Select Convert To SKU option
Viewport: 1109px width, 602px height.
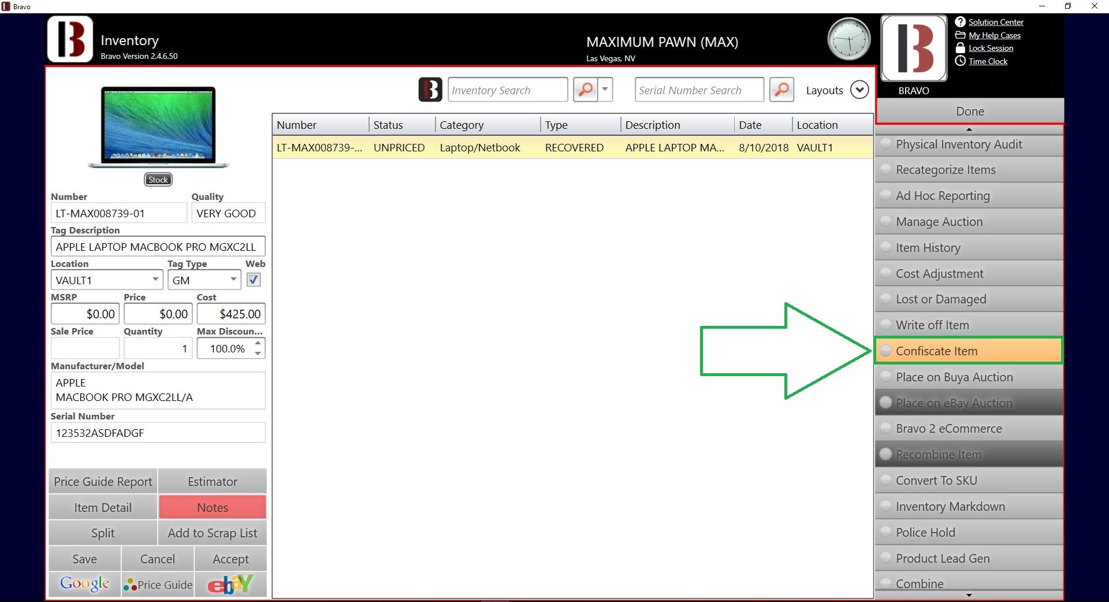(969, 481)
